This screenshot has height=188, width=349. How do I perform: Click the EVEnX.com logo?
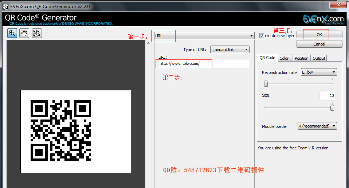[323, 19]
